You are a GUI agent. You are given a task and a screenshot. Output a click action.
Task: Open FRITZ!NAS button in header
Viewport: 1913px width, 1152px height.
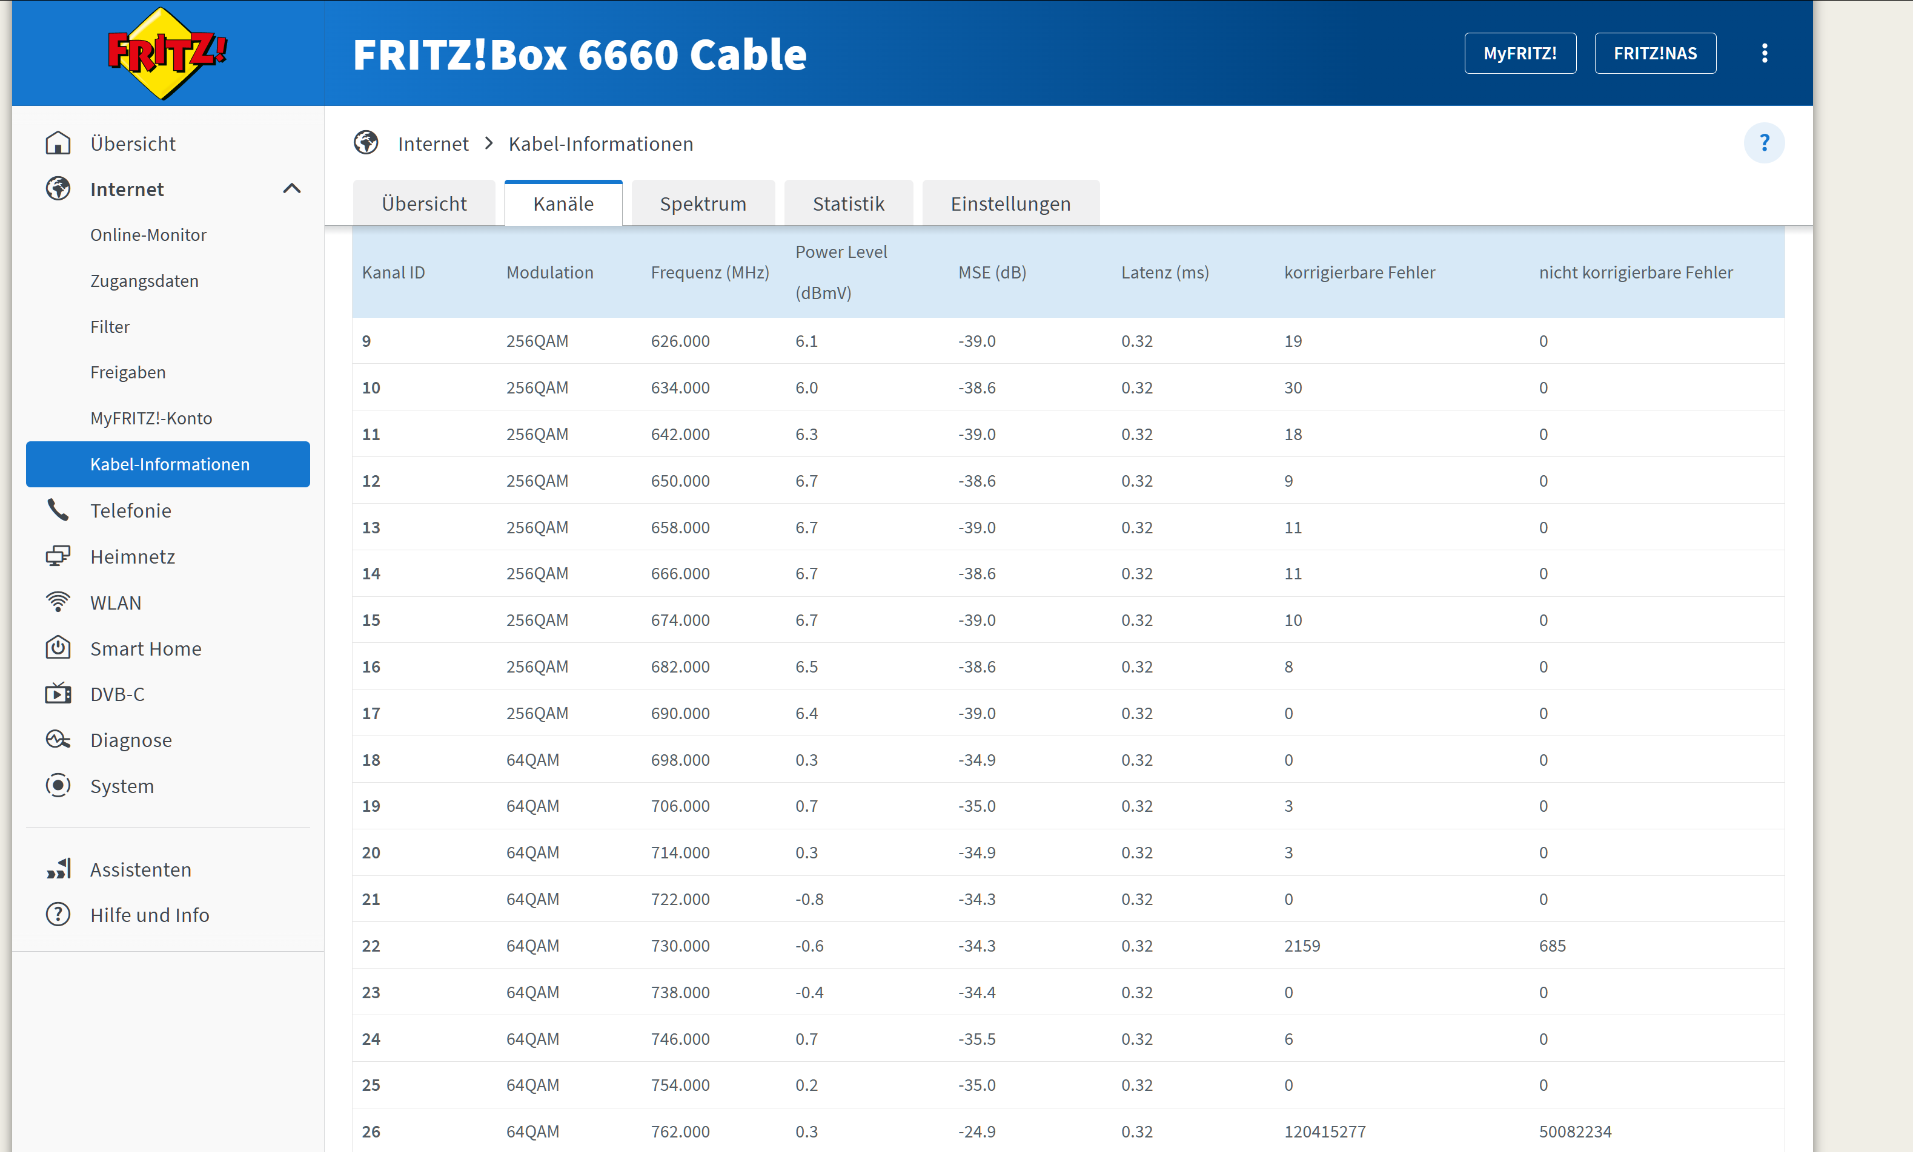(x=1655, y=53)
